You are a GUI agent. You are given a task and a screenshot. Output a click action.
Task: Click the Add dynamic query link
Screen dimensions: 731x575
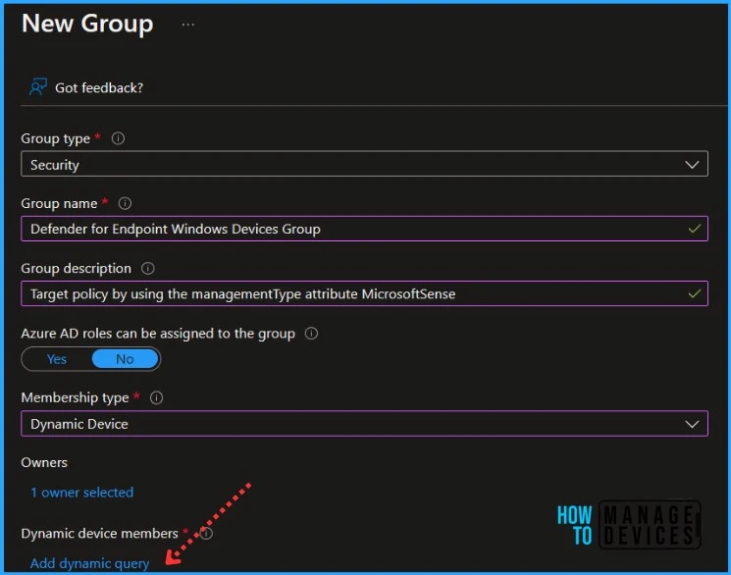coord(89,563)
